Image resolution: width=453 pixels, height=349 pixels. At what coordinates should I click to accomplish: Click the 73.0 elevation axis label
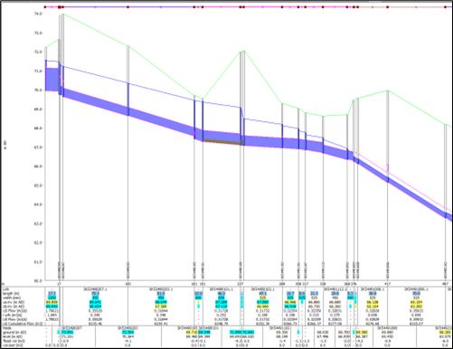pyautogui.click(x=38, y=33)
